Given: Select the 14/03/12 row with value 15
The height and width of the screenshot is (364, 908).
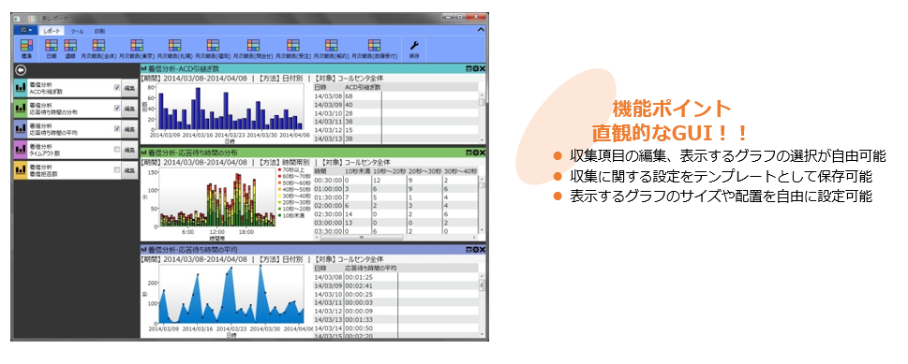Looking at the screenshot, I should [x=396, y=130].
